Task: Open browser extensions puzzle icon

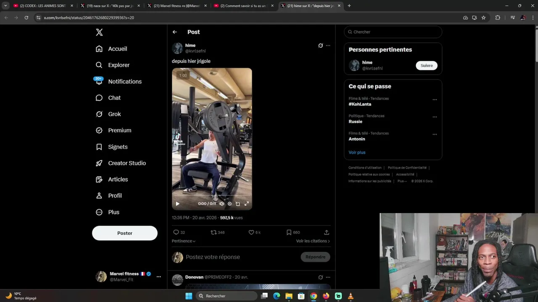Action: [x=498, y=18]
